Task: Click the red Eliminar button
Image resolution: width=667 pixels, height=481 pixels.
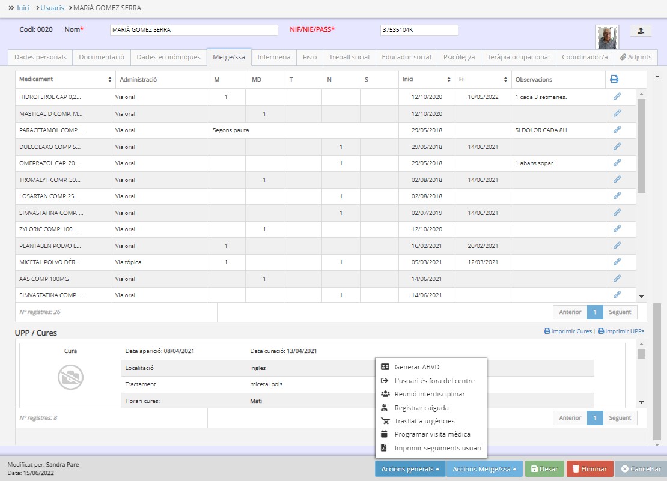Action: 589,469
